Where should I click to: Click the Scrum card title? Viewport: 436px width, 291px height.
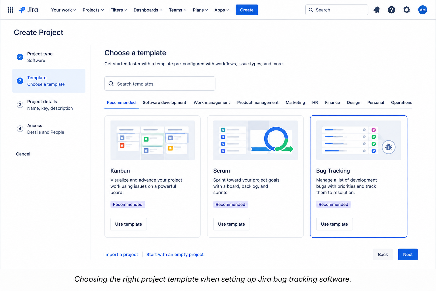[x=221, y=171]
